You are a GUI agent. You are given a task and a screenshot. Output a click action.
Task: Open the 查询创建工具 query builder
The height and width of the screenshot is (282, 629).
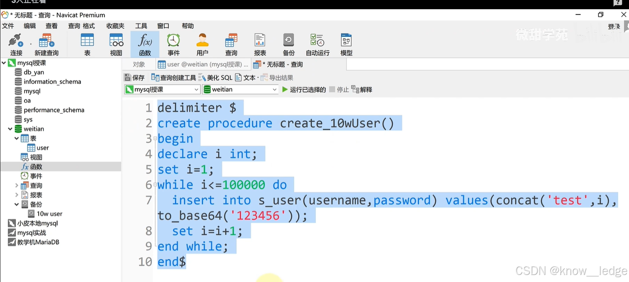pos(173,78)
